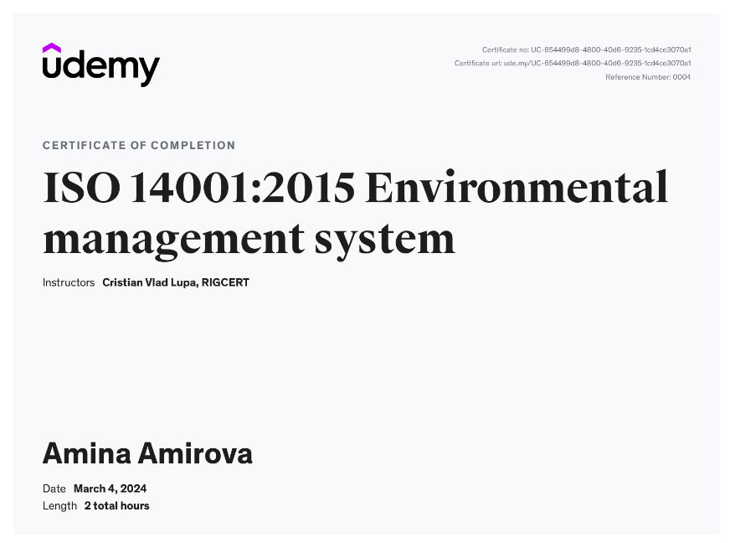The height and width of the screenshot is (543, 730).
Task: Click the 'Date' label
Action: coord(54,489)
